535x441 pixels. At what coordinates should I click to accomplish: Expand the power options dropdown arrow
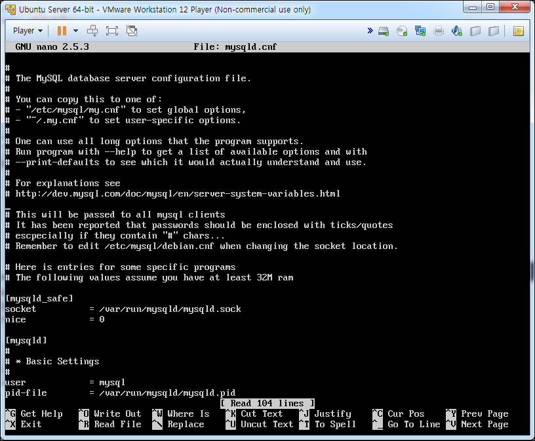[76, 31]
